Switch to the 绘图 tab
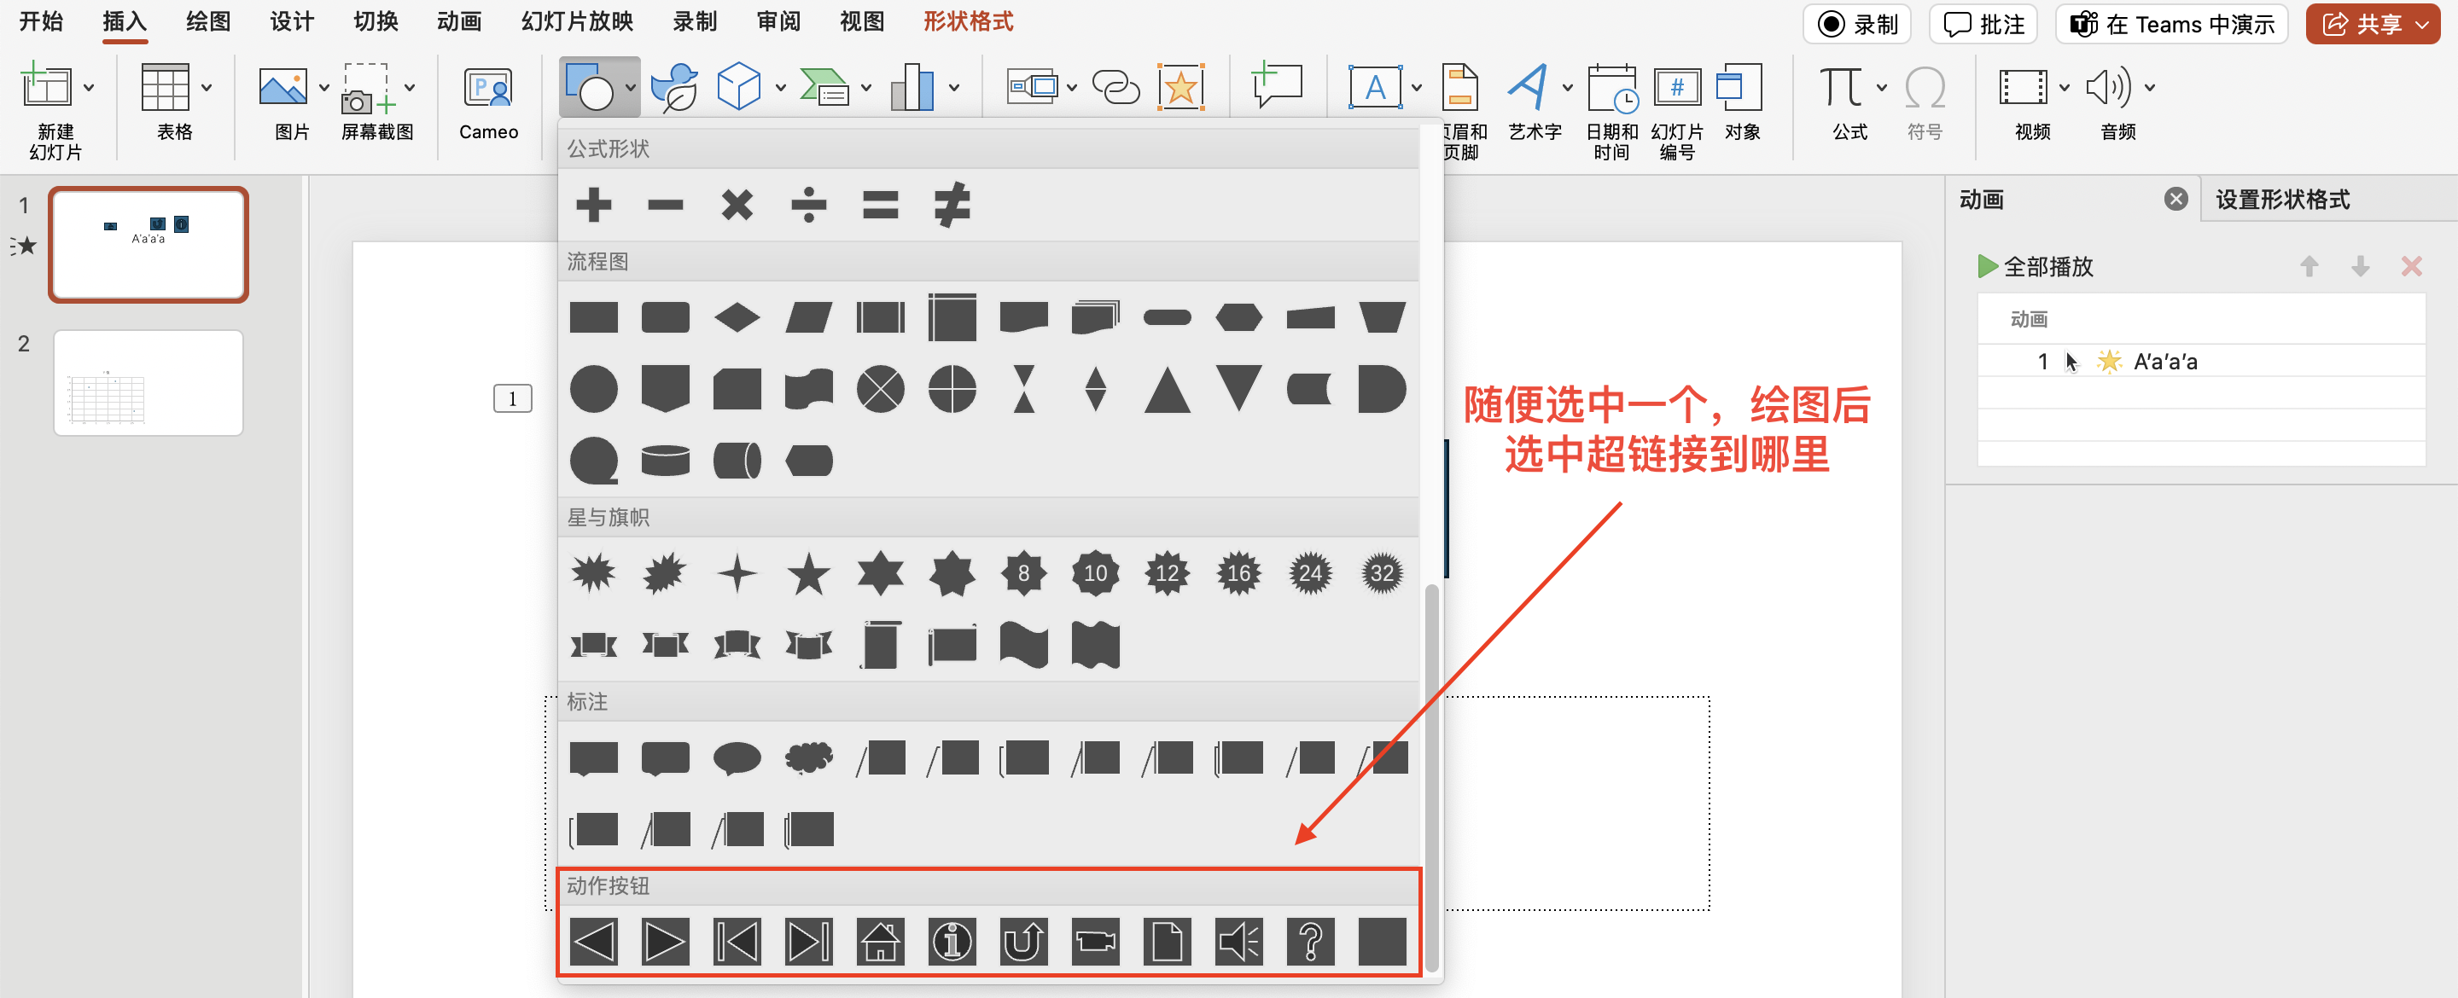Image resolution: width=2458 pixels, height=998 pixels. [208, 22]
